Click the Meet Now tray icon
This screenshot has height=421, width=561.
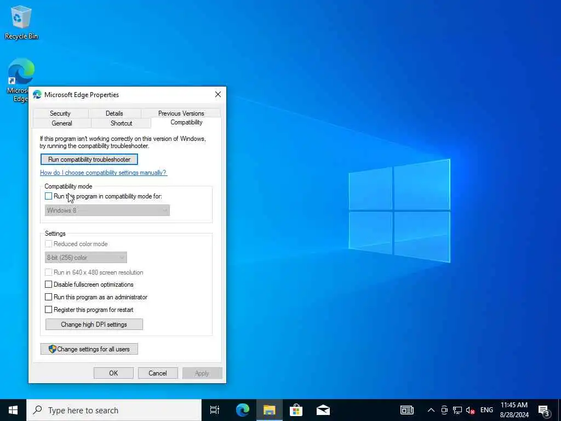[x=444, y=410]
